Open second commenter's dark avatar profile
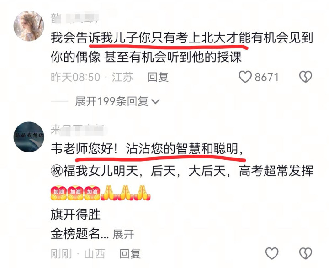Screen dimensions: 329x268 click(x=29, y=137)
